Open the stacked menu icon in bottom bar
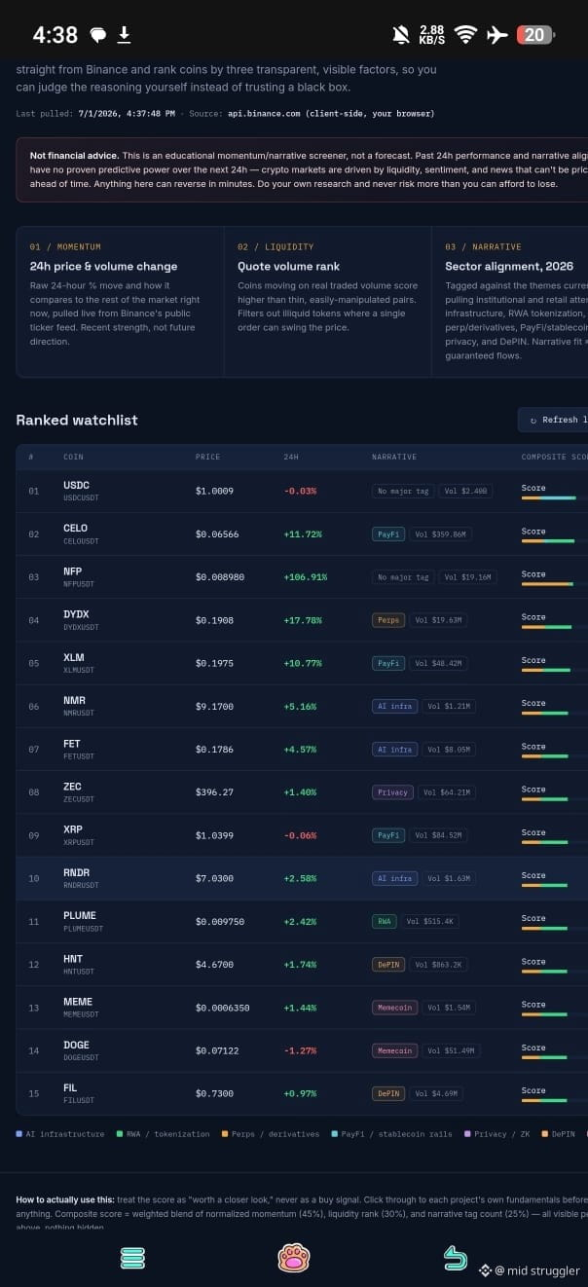This screenshot has width=588, height=1287. [x=132, y=1258]
